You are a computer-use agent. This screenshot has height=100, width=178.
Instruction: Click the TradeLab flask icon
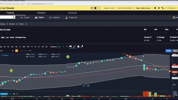(66, 17)
